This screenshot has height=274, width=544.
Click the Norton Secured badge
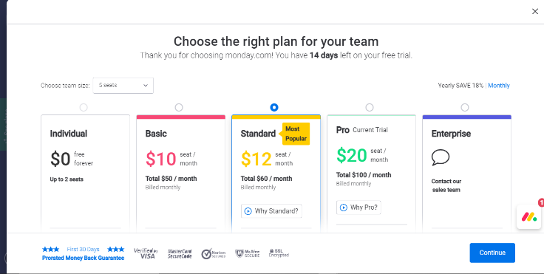coord(214,253)
